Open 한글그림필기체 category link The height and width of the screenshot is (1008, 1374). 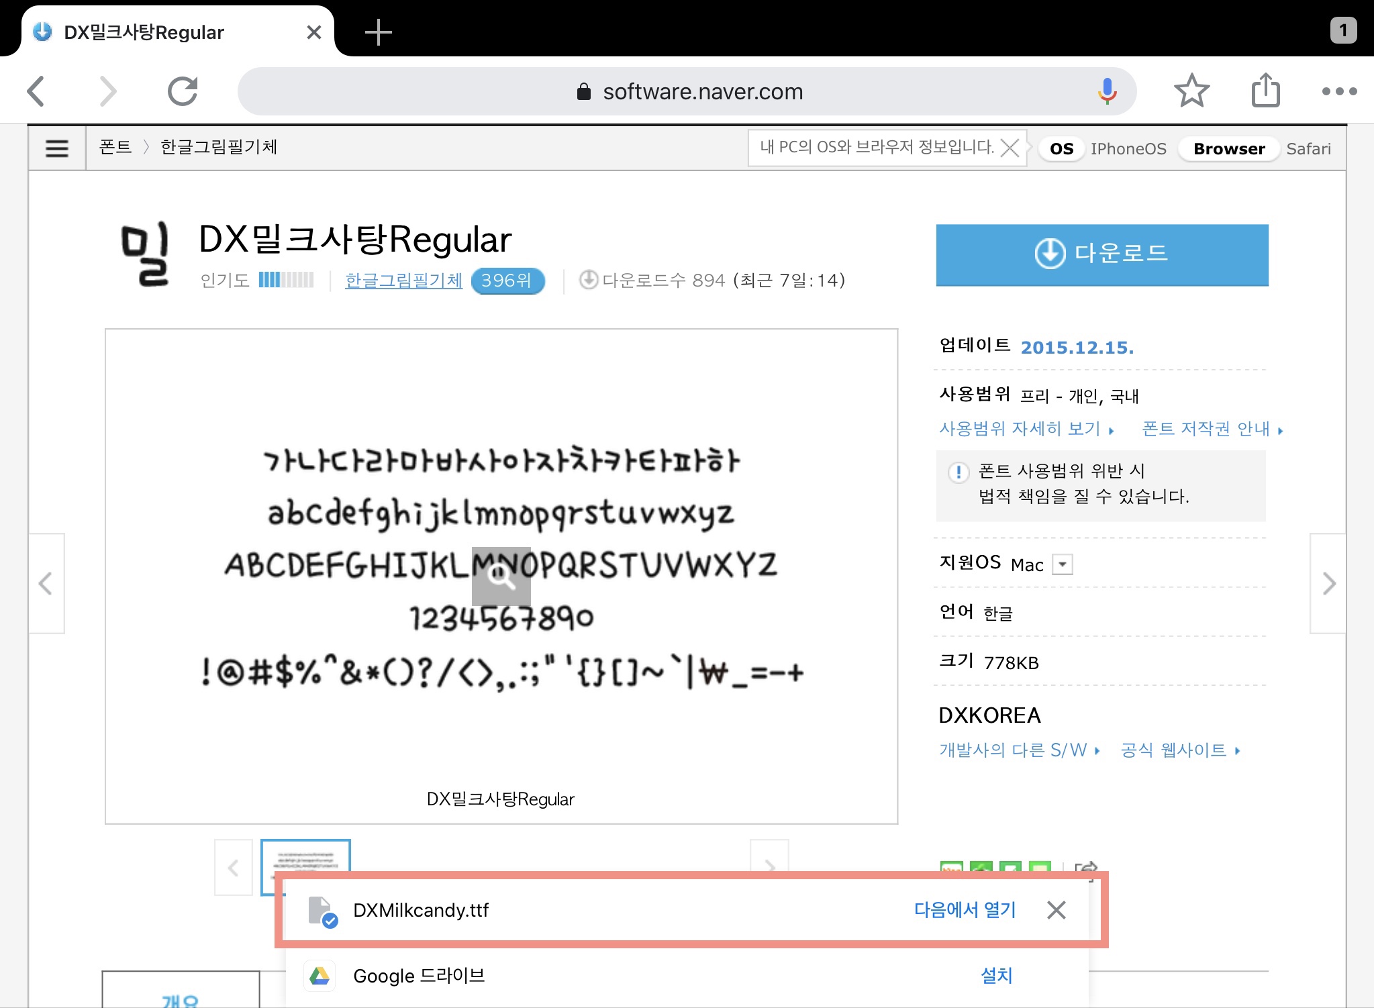[x=403, y=280]
